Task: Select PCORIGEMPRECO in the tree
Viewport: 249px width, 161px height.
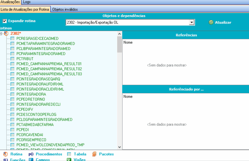Action: click(x=31, y=140)
